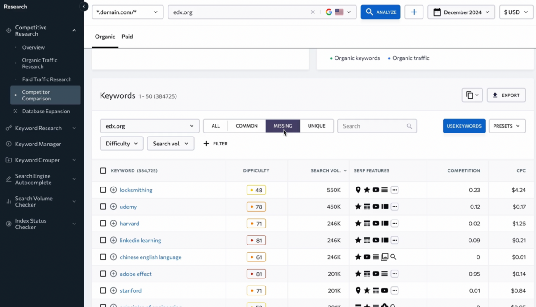Open the PRESETS dropdown
This screenshot has width=536, height=307.
(x=507, y=126)
